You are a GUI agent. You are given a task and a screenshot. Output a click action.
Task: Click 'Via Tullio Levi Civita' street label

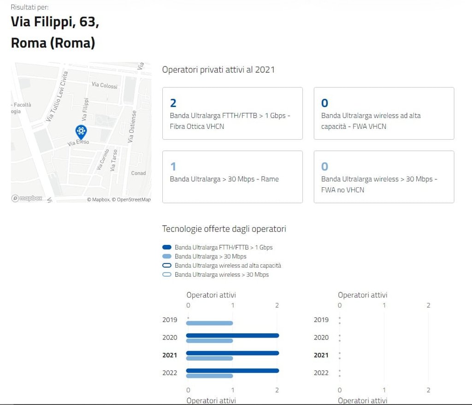point(57,96)
